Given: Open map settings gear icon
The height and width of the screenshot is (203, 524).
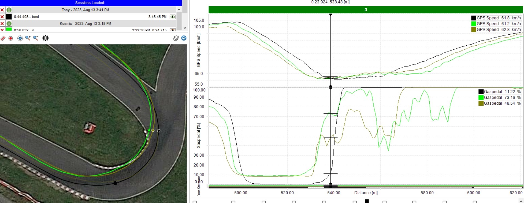Looking at the screenshot, I should 45,38.
